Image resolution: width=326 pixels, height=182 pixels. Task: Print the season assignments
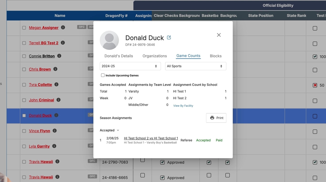coord(216,118)
